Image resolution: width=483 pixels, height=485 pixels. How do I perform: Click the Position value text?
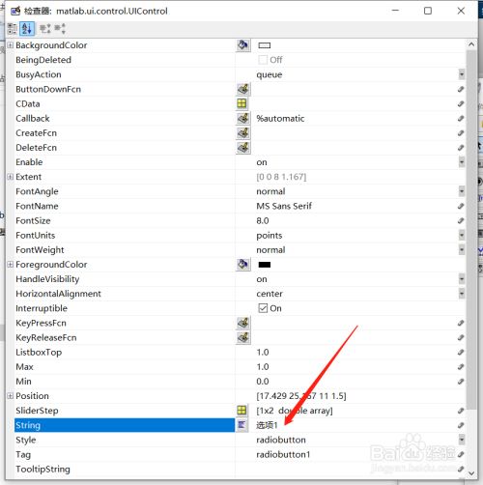301,396
